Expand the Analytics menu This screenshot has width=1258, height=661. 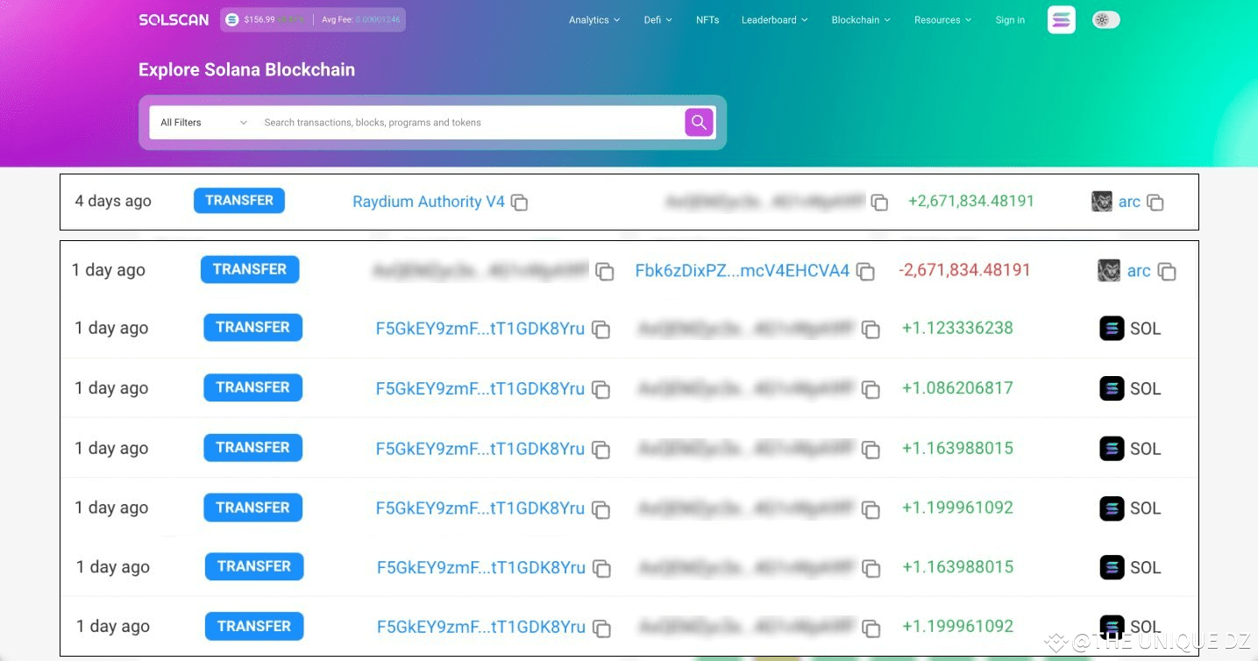594,20
